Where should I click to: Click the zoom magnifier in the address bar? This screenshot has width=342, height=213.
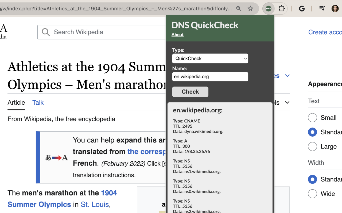point(239,9)
